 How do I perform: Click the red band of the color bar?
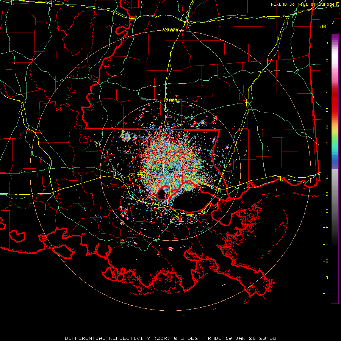pyautogui.click(x=335, y=102)
